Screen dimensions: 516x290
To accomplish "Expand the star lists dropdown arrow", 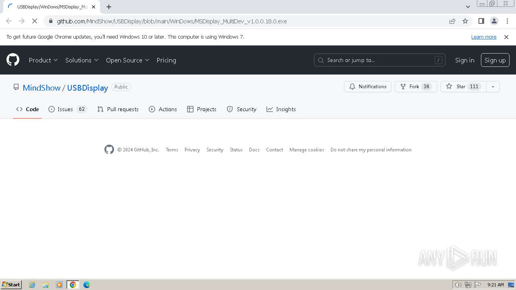I will (493, 87).
